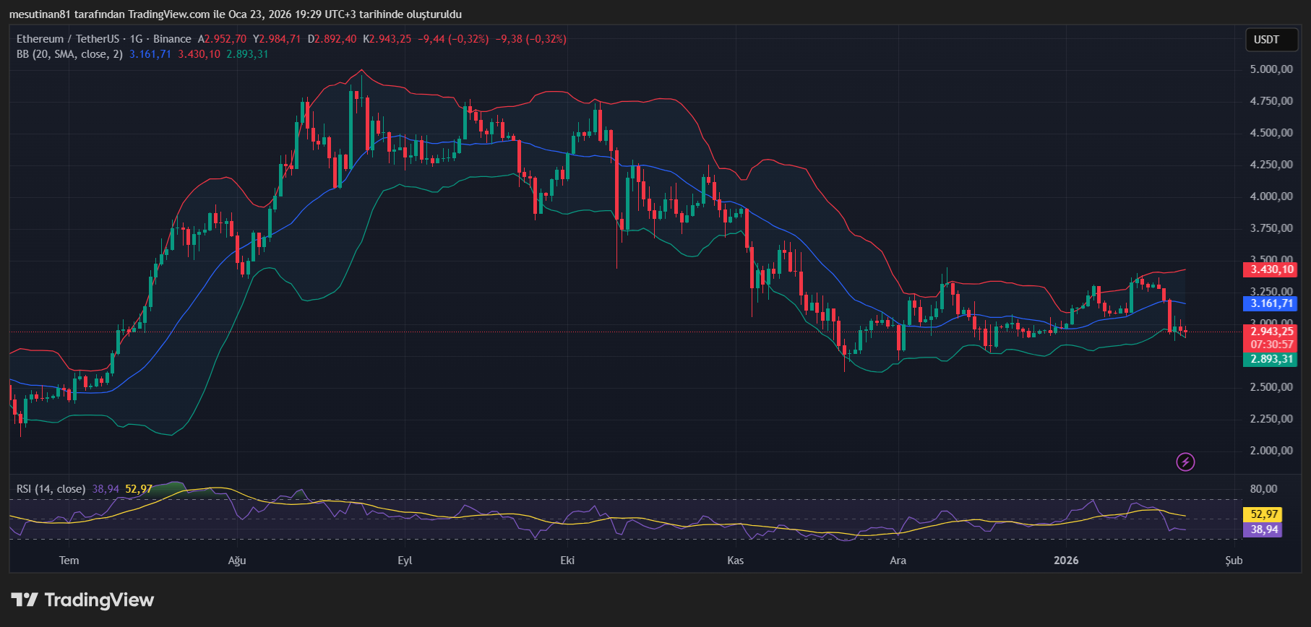The image size is (1311, 627).
Task: Open the USDT currency selector
Action: [x=1266, y=40]
